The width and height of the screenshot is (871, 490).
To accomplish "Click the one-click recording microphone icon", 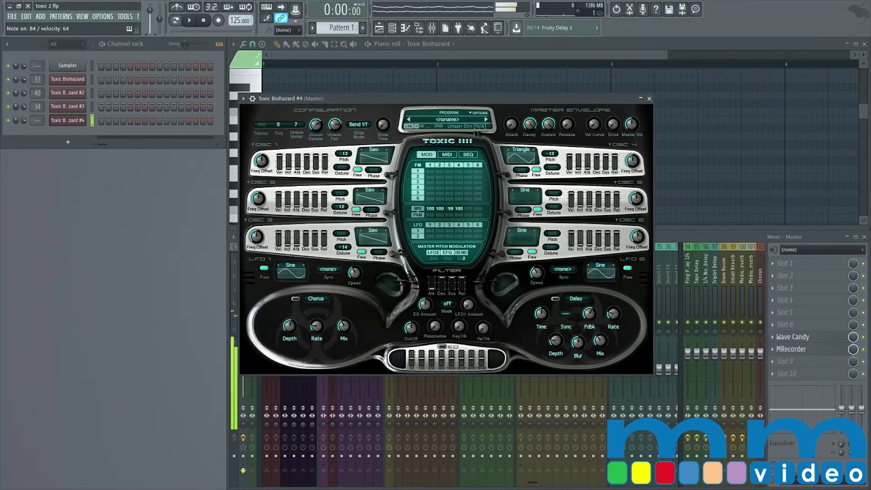I will click(x=642, y=9).
